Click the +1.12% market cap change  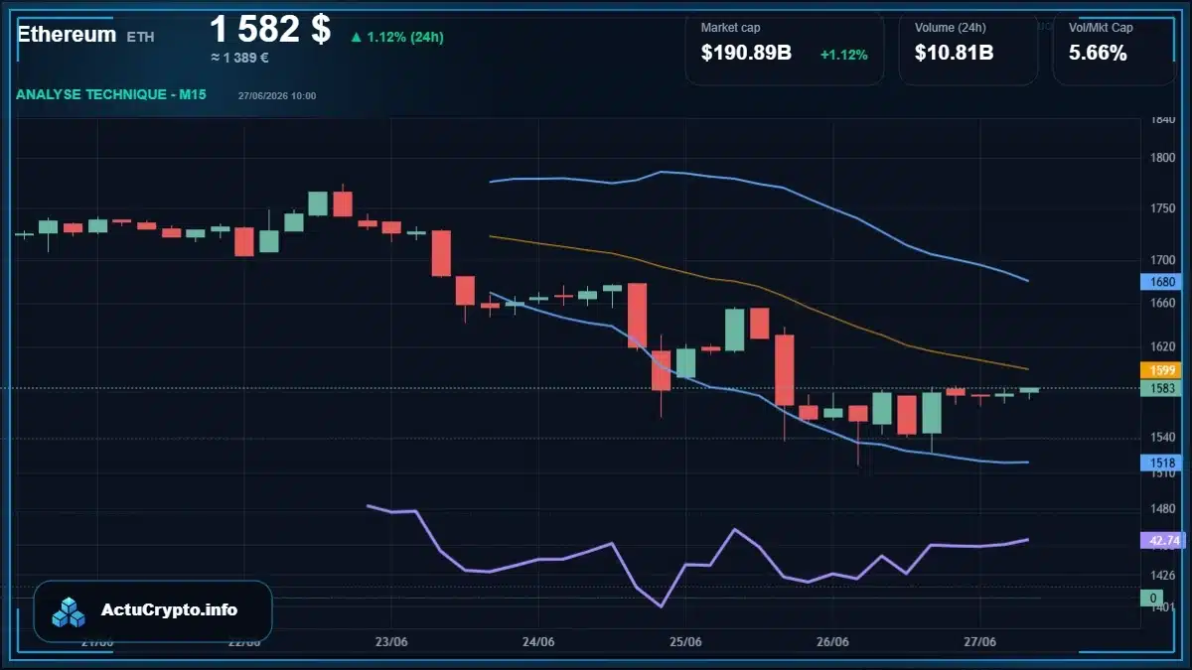point(843,55)
